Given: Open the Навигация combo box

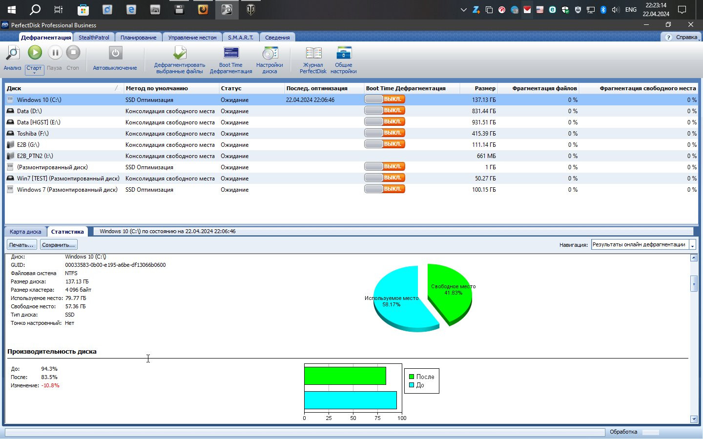Looking at the screenshot, I should (692, 245).
